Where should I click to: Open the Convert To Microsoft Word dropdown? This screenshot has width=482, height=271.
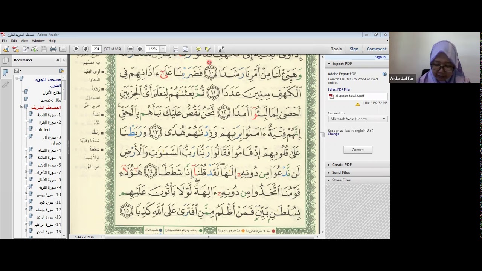(357, 119)
